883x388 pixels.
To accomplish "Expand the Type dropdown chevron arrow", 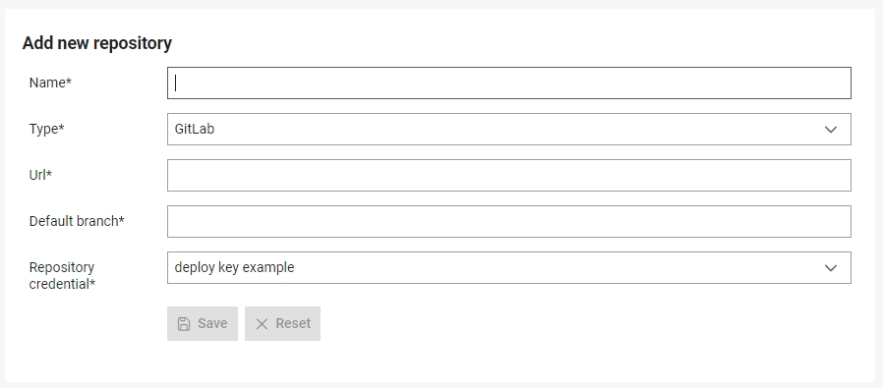I will pos(831,130).
